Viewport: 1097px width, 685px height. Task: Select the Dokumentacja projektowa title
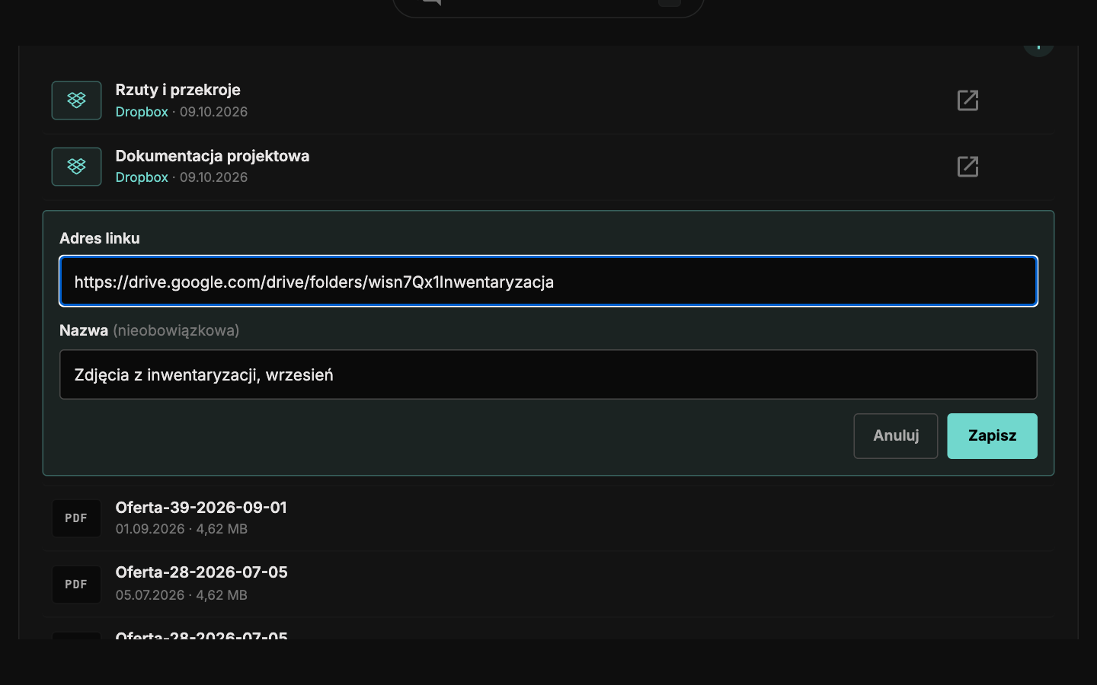[213, 156]
